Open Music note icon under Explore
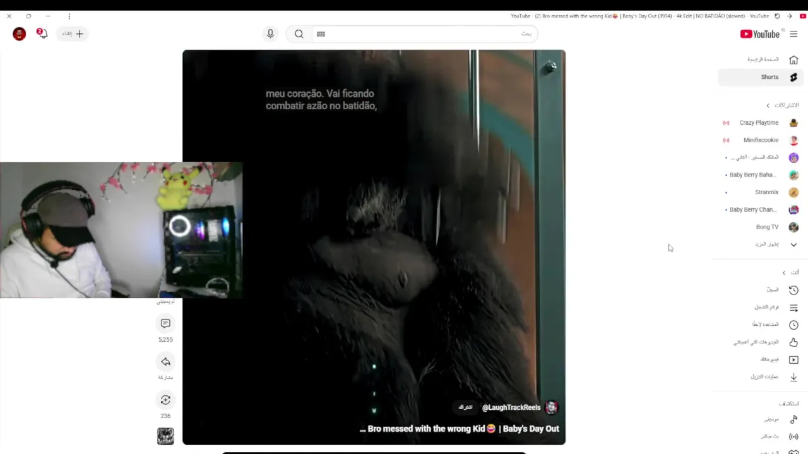Screen dimensions: 808x454 click(793, 419)
